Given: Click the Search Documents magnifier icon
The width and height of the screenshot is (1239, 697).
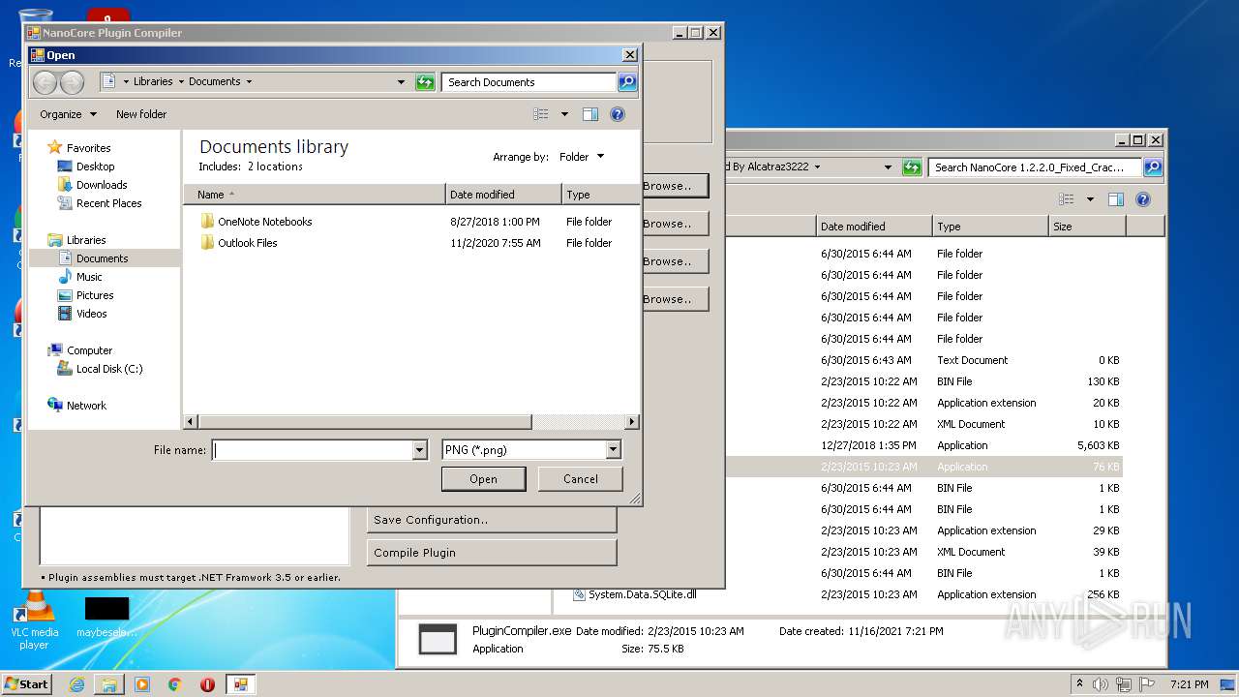Looking at the screenshot, I should [x=627, y=82].
